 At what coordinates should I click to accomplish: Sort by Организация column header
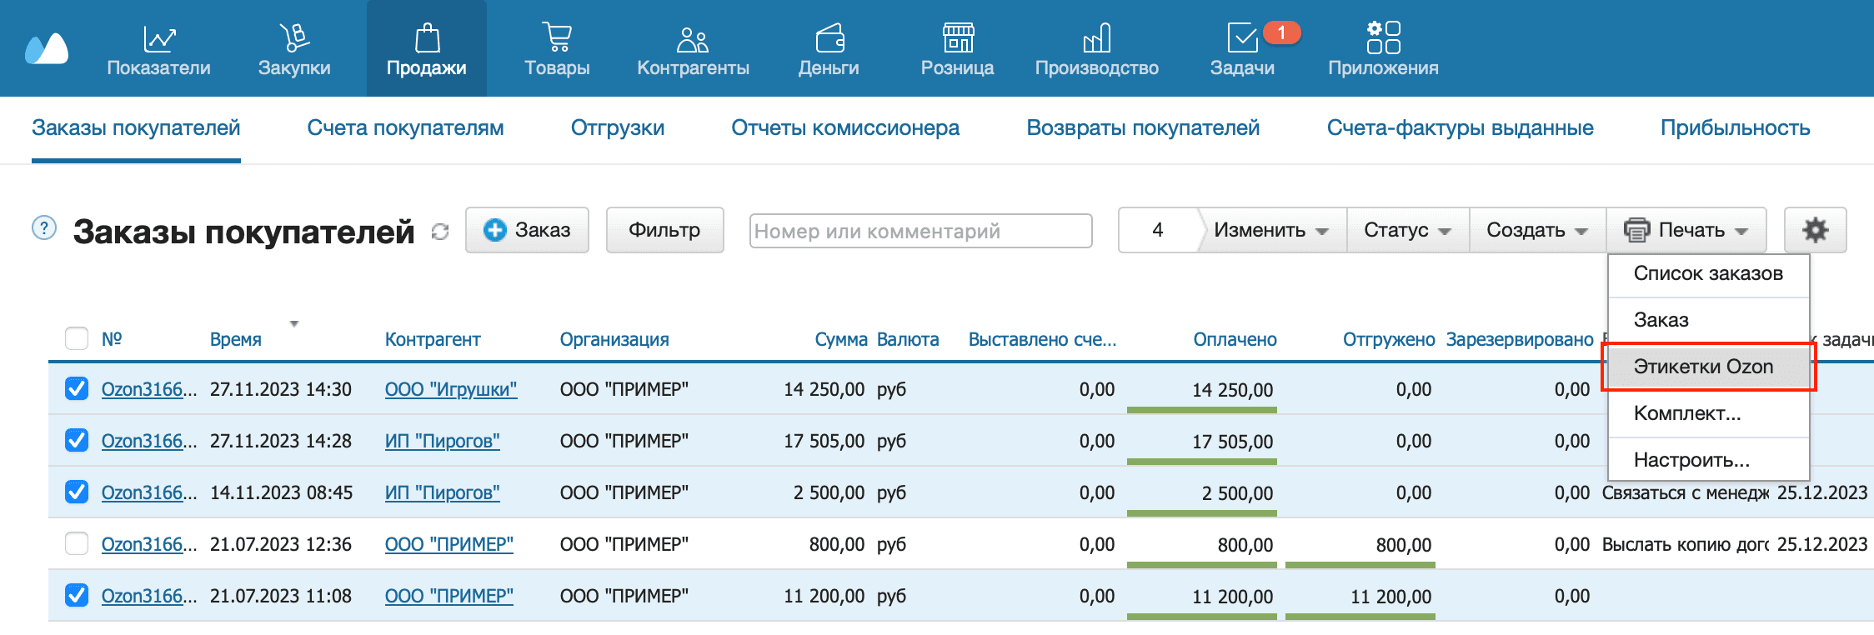(614, 339)
